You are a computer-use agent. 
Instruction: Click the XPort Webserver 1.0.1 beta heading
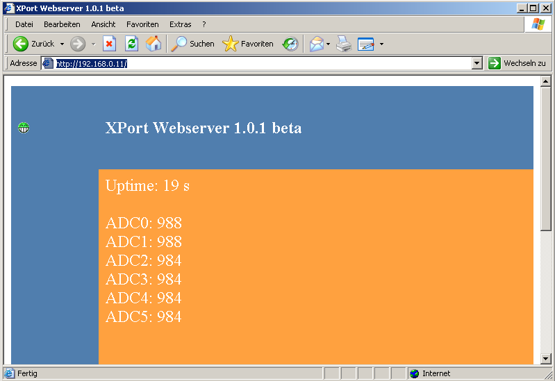coord(204,128)
